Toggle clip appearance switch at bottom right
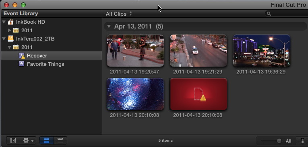Screen dimensions: 308x147 point(302,141)
